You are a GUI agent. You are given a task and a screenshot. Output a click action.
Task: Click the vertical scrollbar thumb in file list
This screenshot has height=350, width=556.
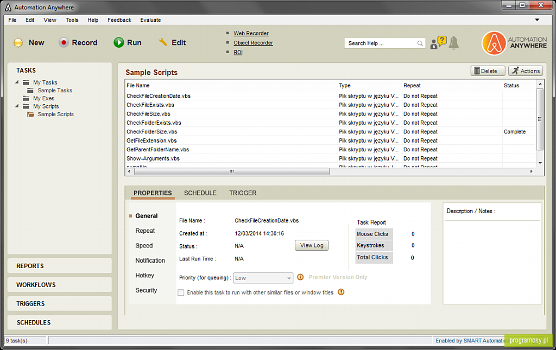540,119
